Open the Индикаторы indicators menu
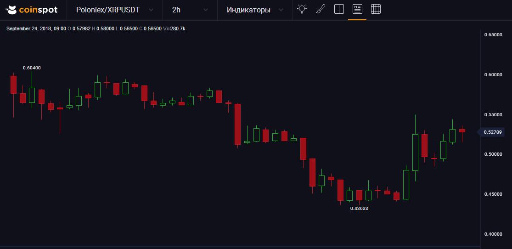The image size is (512, 249). click(248, 10)
